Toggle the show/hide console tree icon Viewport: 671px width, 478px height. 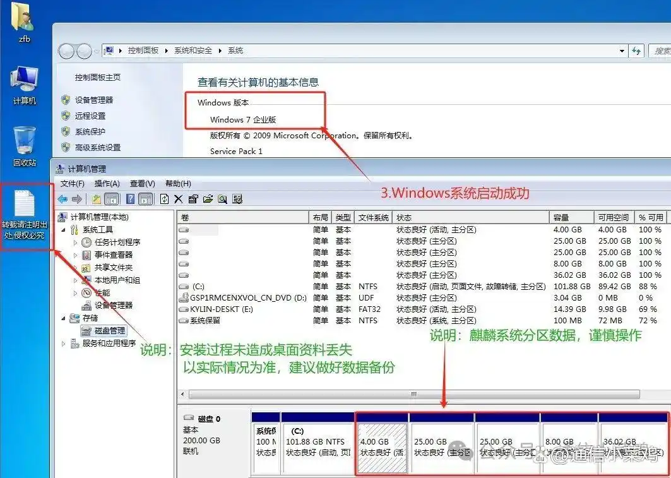pos(112,199)
